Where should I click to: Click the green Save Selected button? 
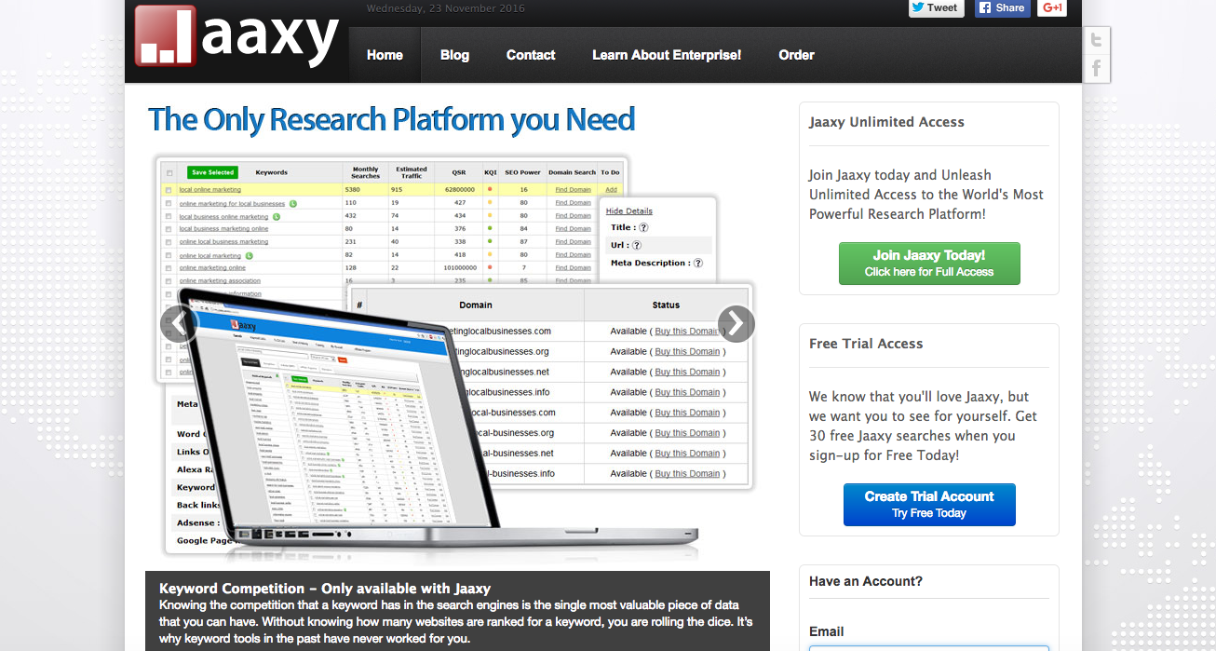[x=213, y=172]
